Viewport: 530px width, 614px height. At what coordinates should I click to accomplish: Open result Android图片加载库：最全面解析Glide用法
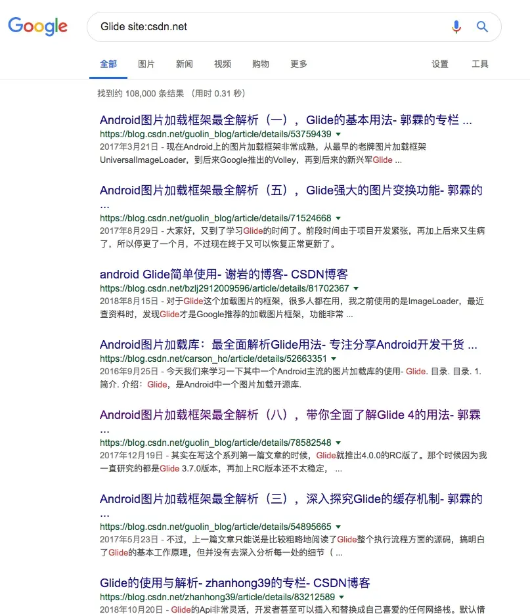288,345
